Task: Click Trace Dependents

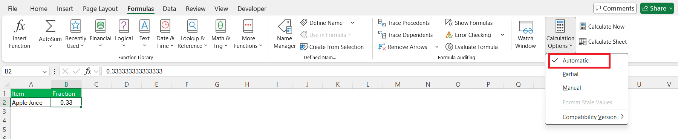Action: pos(406,35)
